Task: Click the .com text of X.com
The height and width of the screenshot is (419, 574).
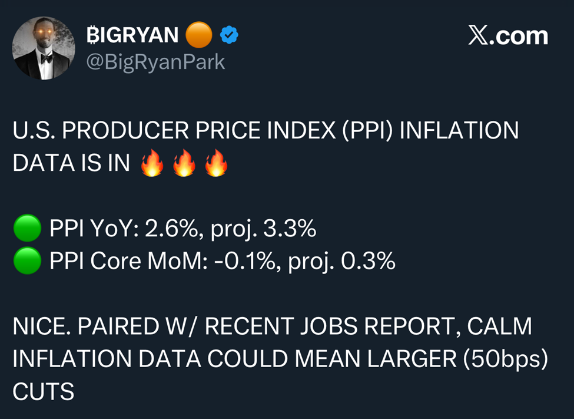Action: (x=520, y=37)
